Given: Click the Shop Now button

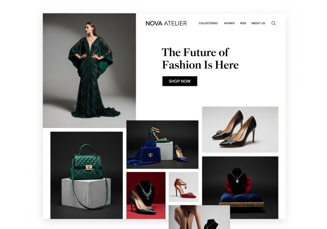Looking at the screenshot, I should pyautogui.click(x=179, y=81).
